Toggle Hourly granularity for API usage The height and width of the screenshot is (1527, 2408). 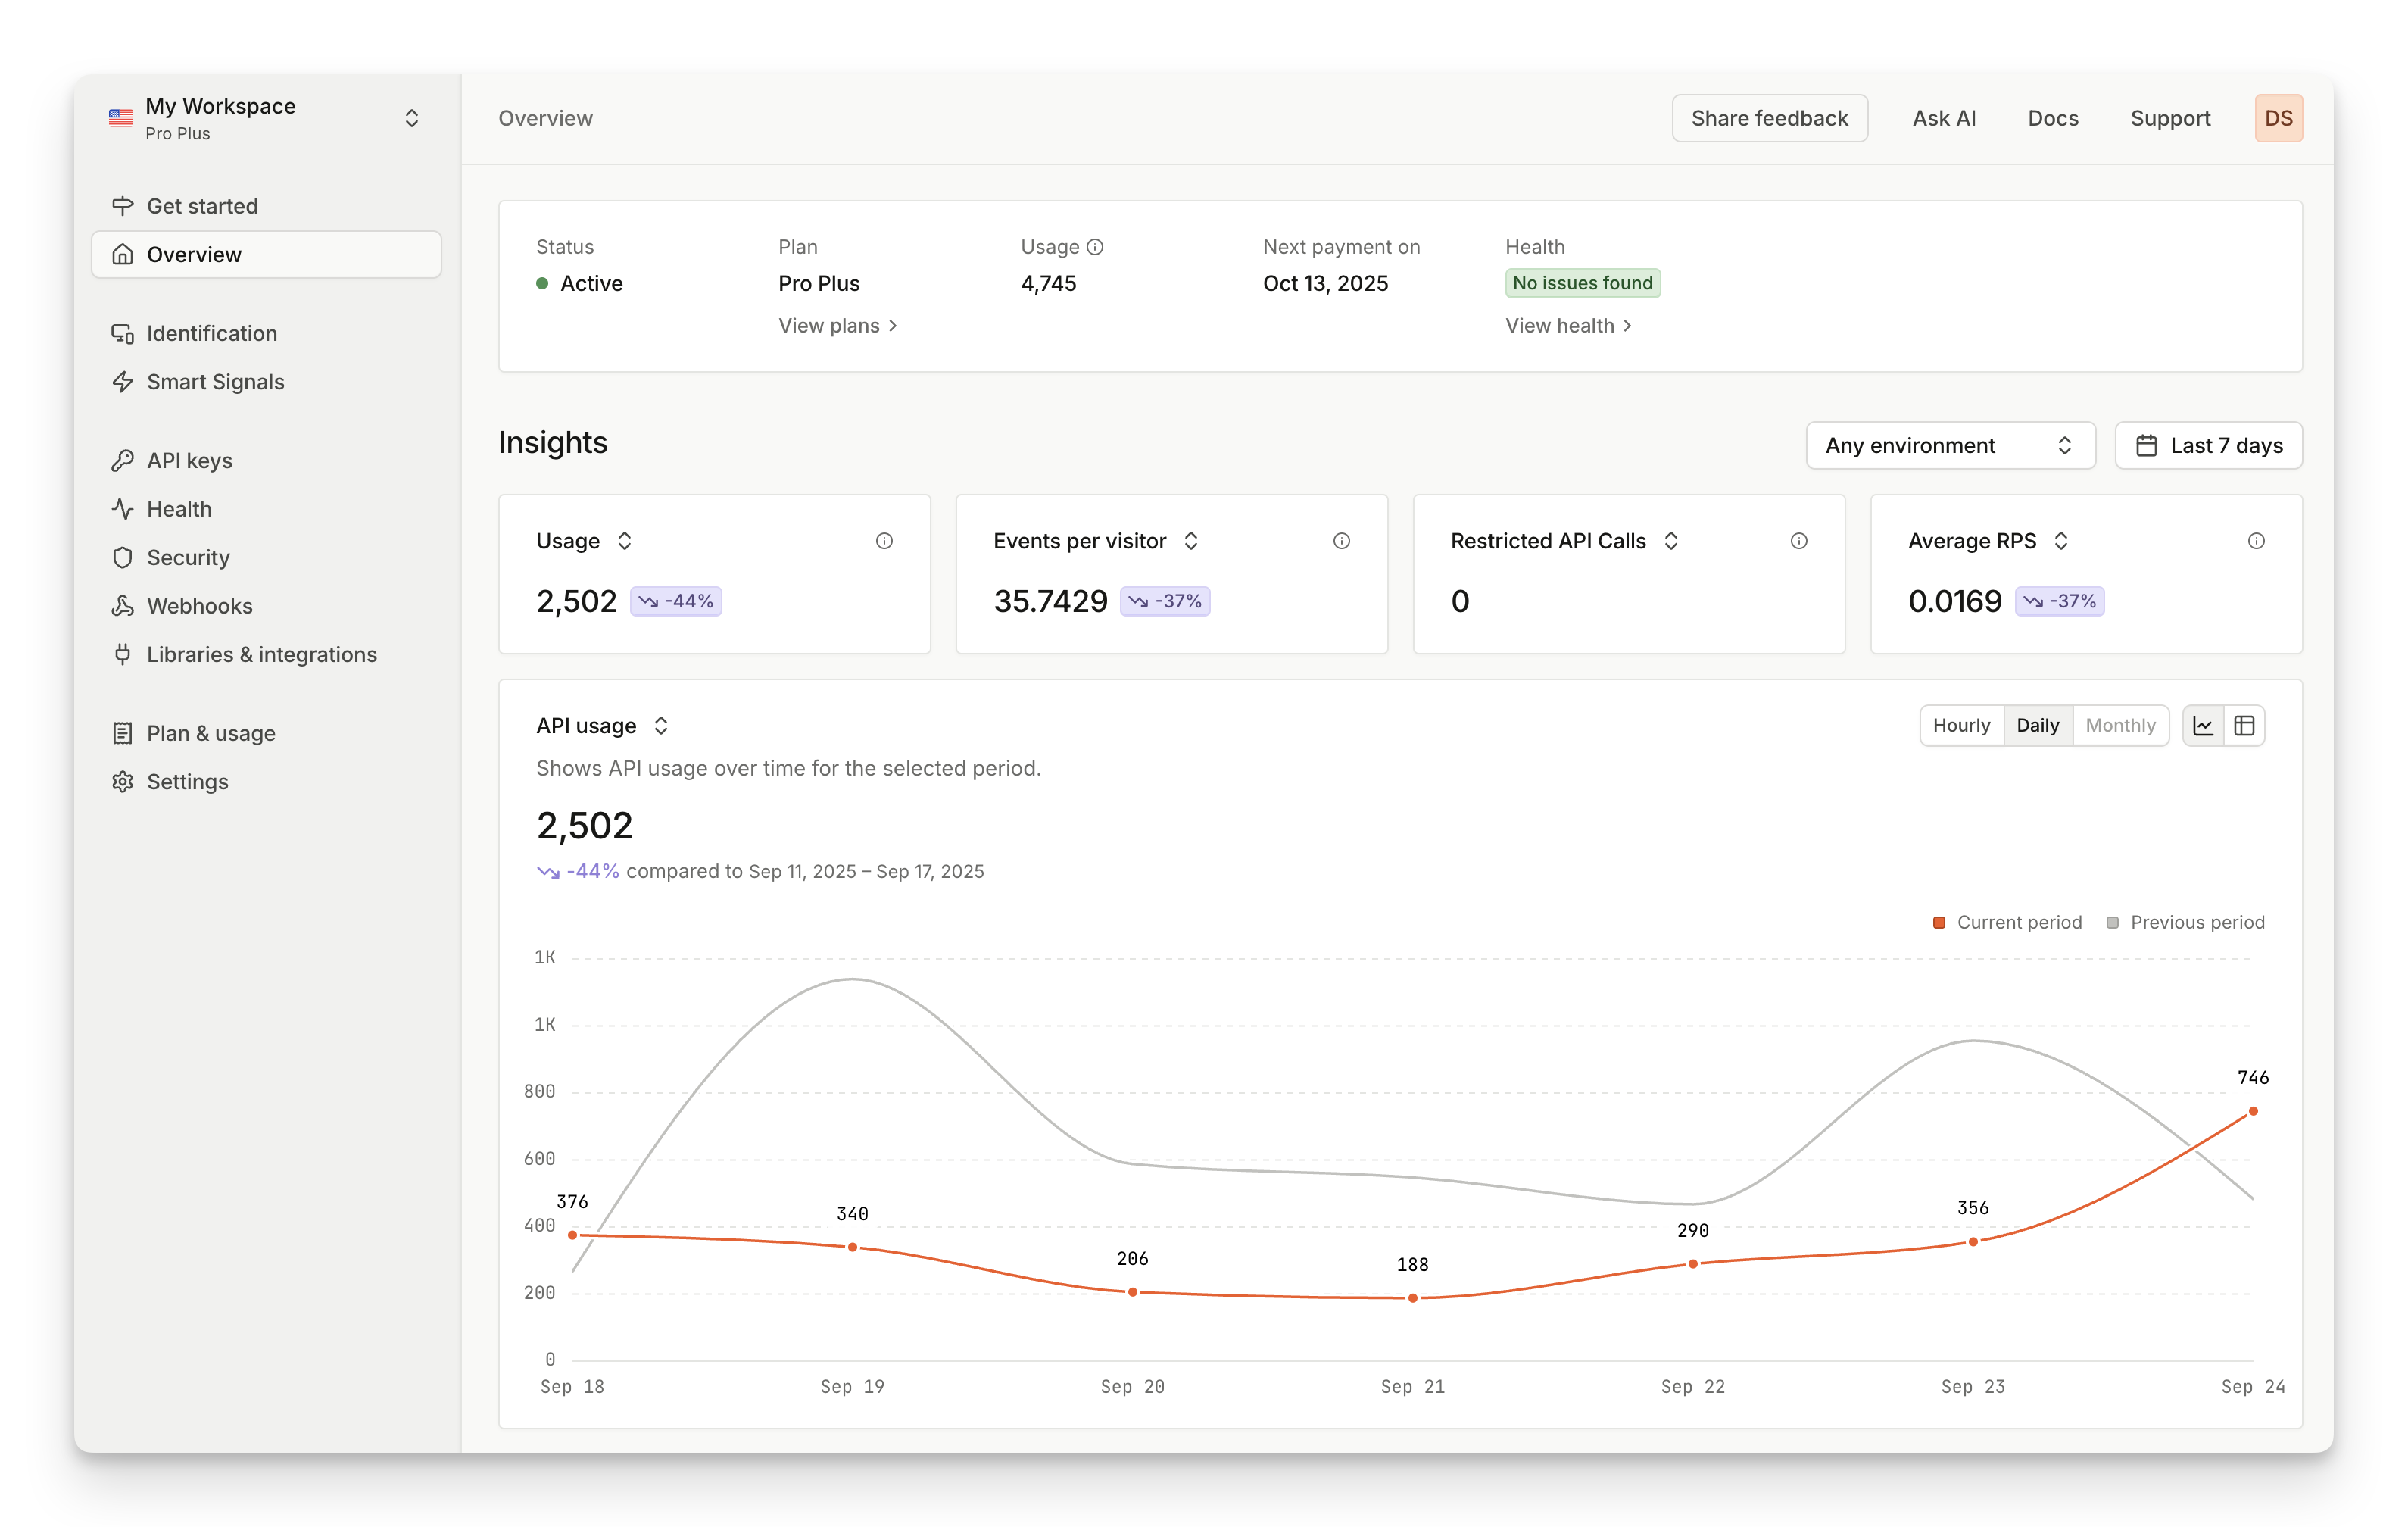click(x=1961, y=725)
